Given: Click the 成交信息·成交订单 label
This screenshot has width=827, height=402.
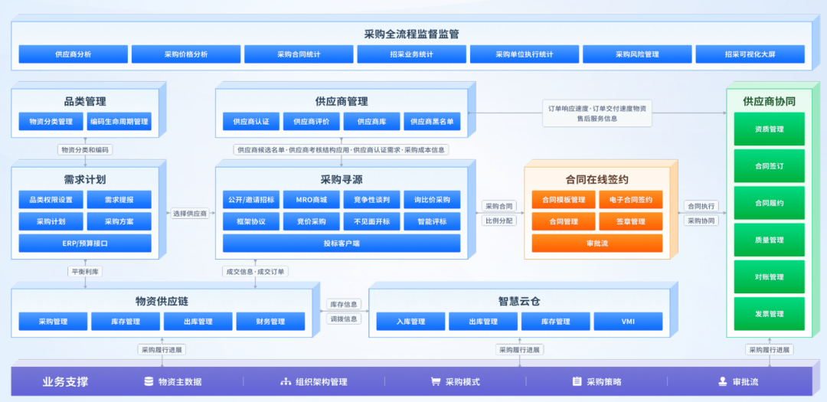Looking at the screenshot, I should (255, 272).
